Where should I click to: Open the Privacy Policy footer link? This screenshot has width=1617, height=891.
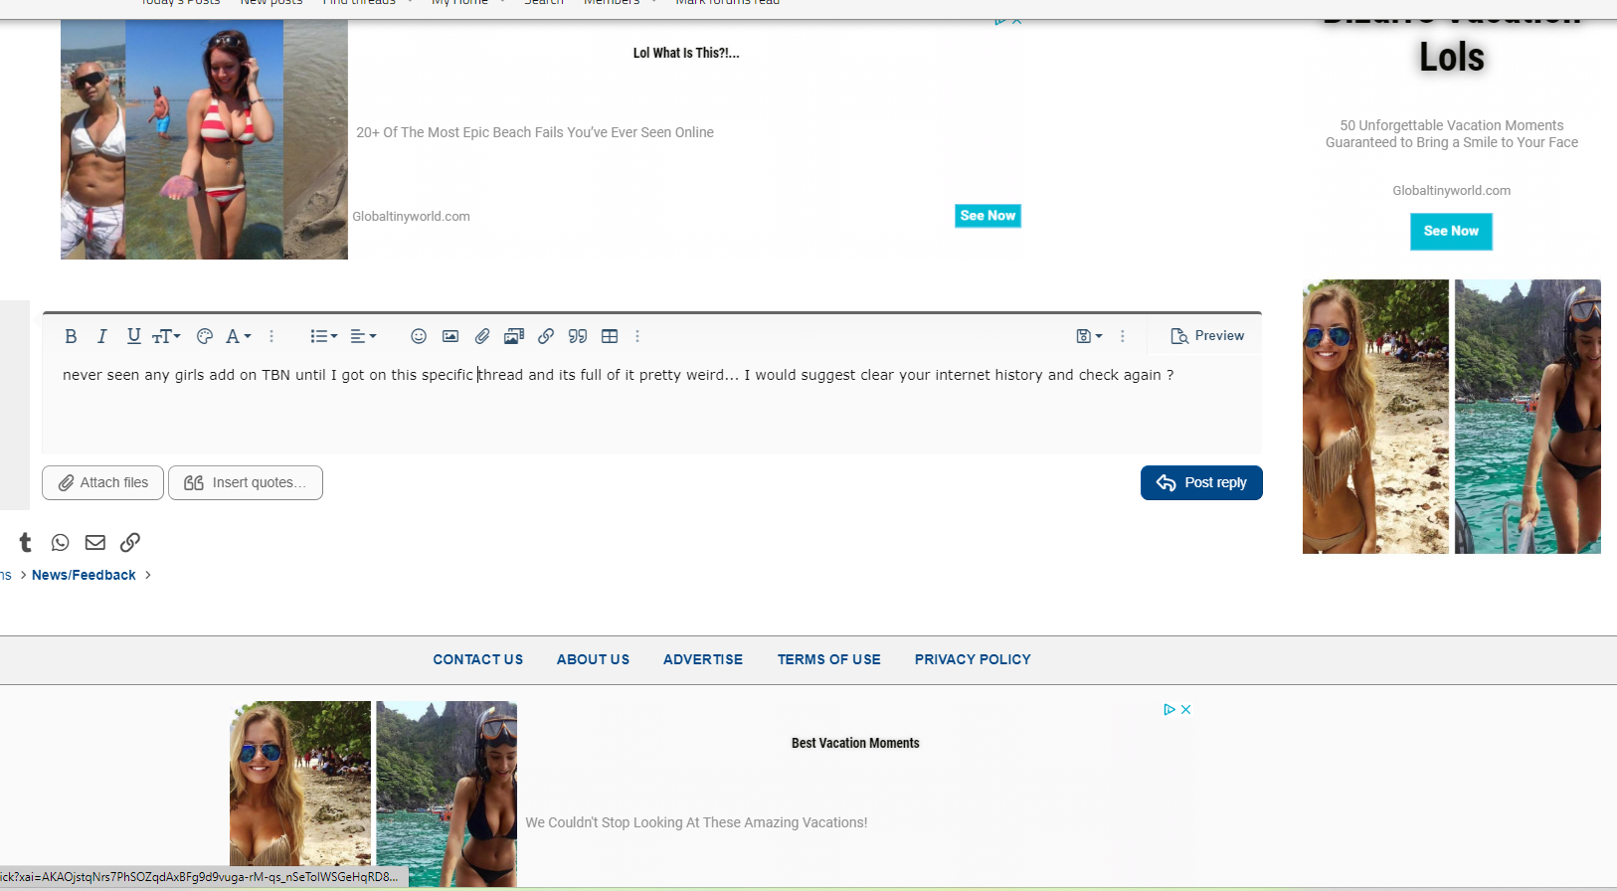(973, 659)
